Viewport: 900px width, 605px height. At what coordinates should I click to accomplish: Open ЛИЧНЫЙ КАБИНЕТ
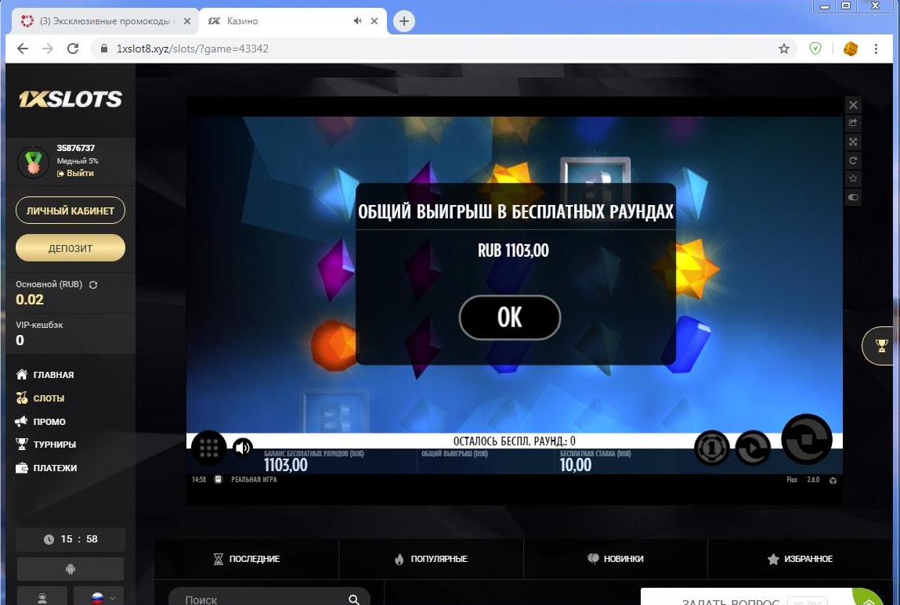[70, 211]
